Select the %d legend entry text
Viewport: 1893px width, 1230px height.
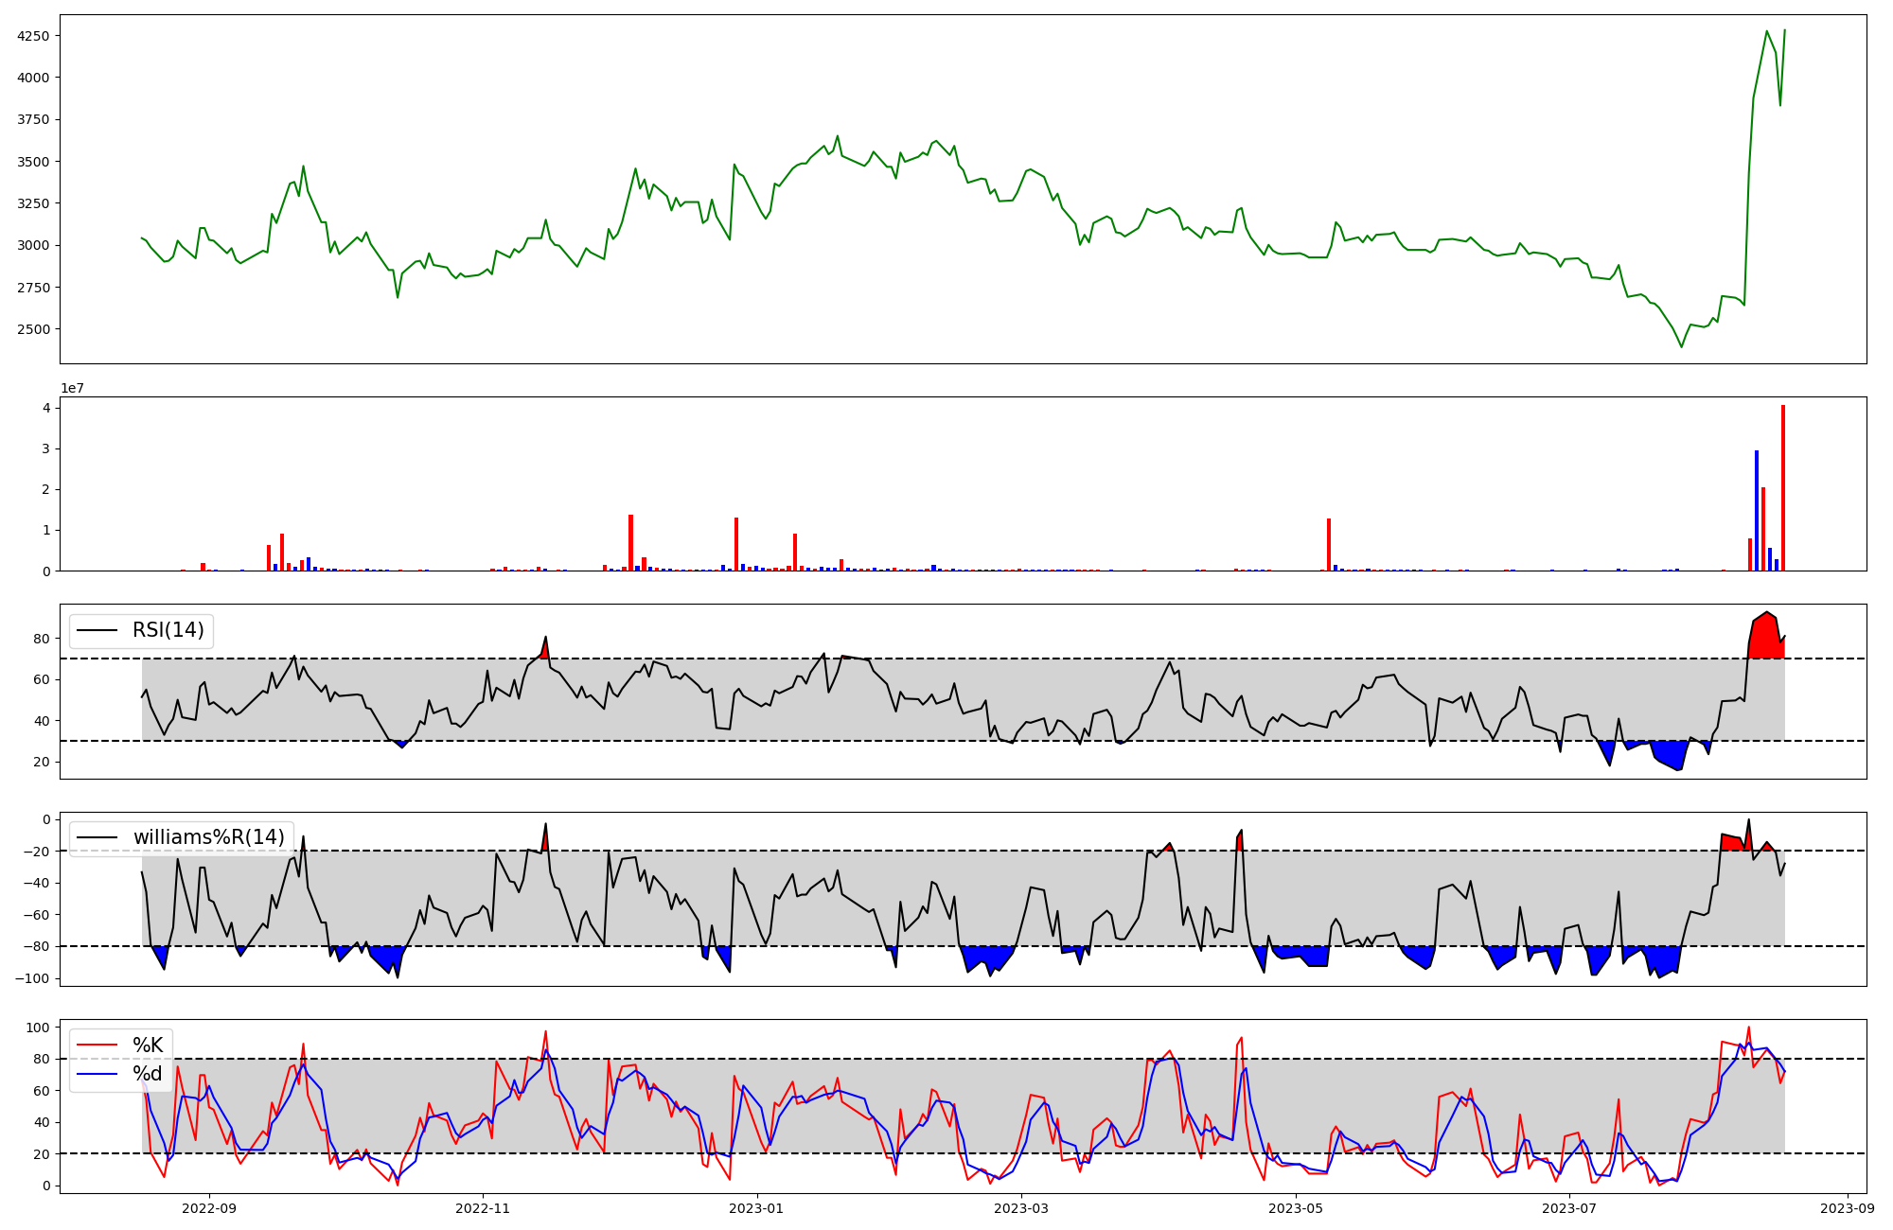click(148, 1074)
